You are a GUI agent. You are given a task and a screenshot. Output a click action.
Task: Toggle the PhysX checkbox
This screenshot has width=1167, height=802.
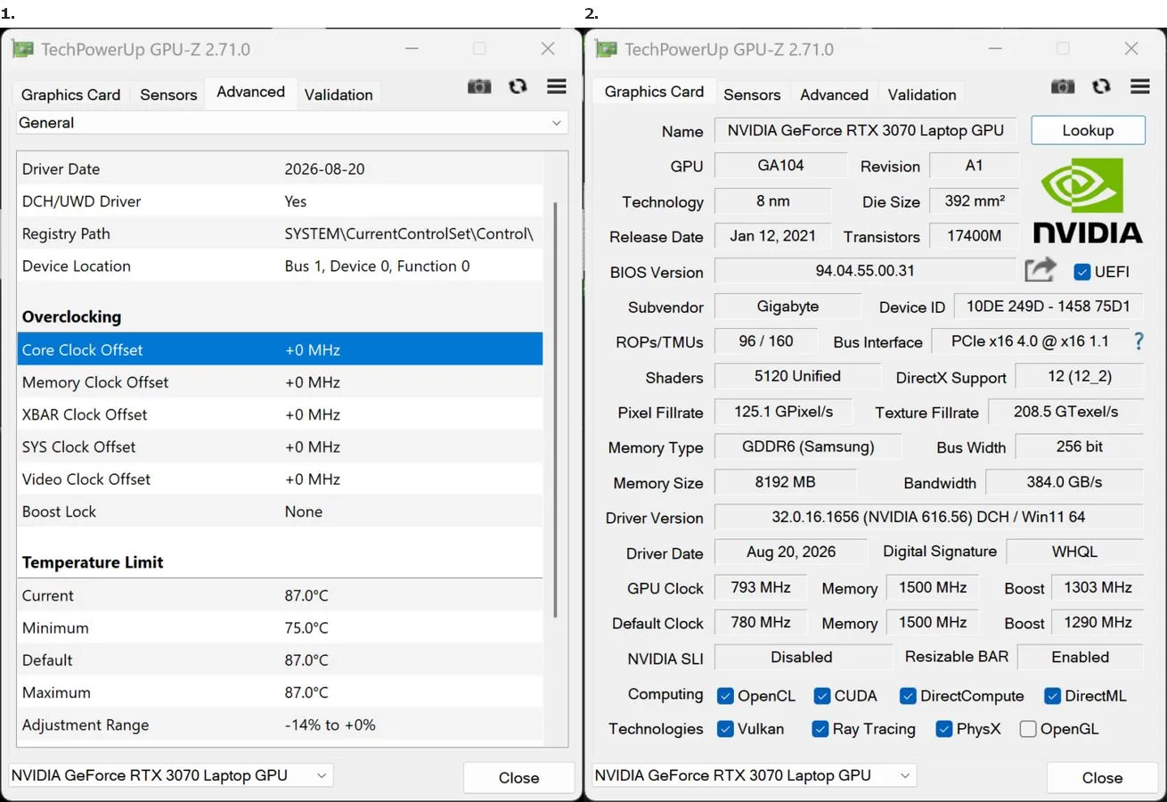(944, 729)
